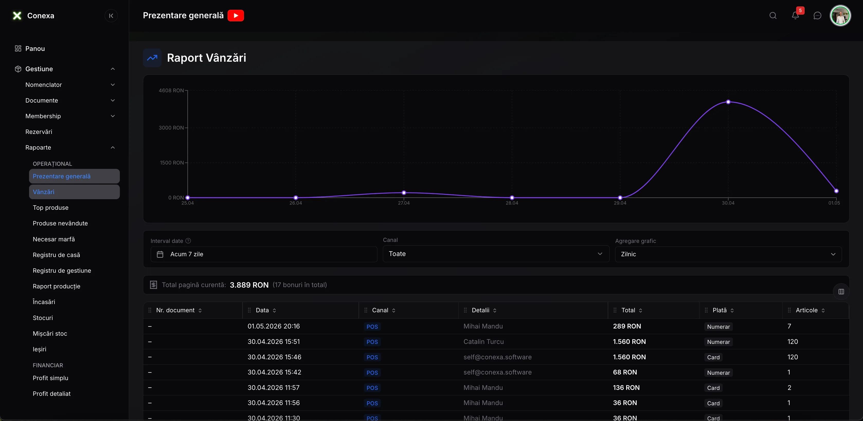Open the Acum 7 zile date interval field
The height and width of the screenshot is (421, 863).
click(x=264, y=254)
